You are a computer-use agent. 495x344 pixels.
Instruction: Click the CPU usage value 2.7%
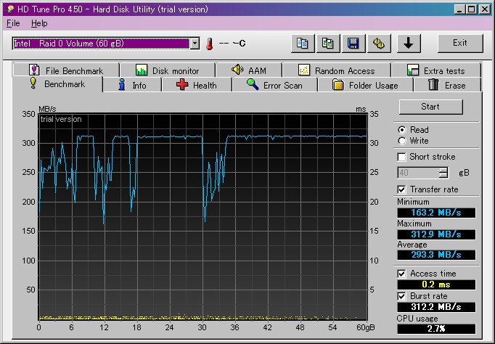point(436,329)
